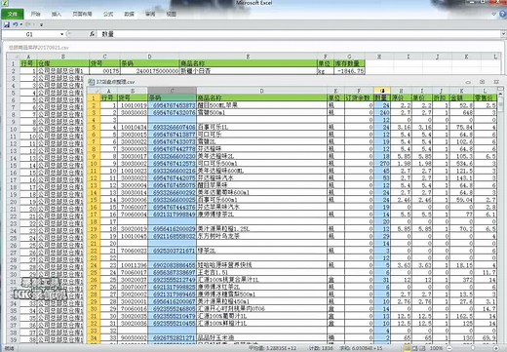Switch to the 开始 Home ribbon tab
This screenshot has width=507, height=352.
click(35, 14)
